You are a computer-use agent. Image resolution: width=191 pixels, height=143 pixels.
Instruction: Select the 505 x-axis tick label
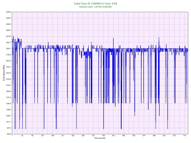[x=134, y=136]
